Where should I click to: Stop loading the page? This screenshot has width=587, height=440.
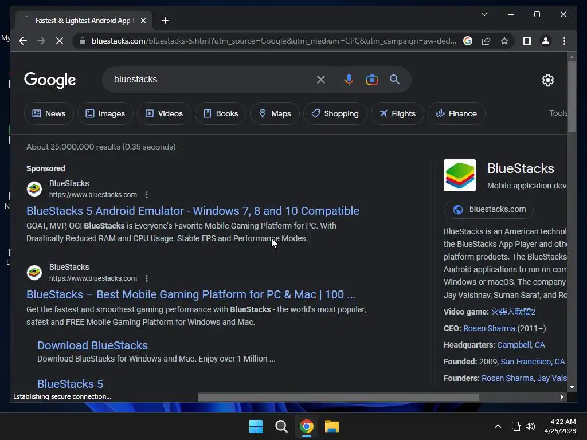60,41
